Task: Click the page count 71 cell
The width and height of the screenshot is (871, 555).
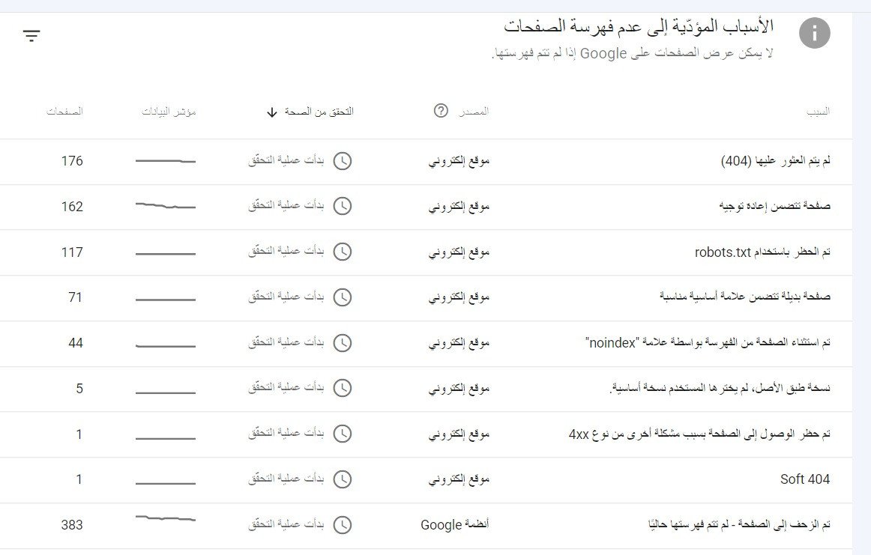Action: pos(75,297)
